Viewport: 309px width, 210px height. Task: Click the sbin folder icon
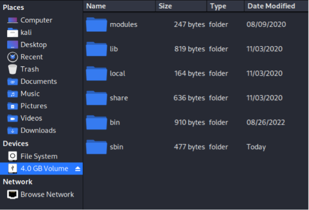tap(96, 147)
